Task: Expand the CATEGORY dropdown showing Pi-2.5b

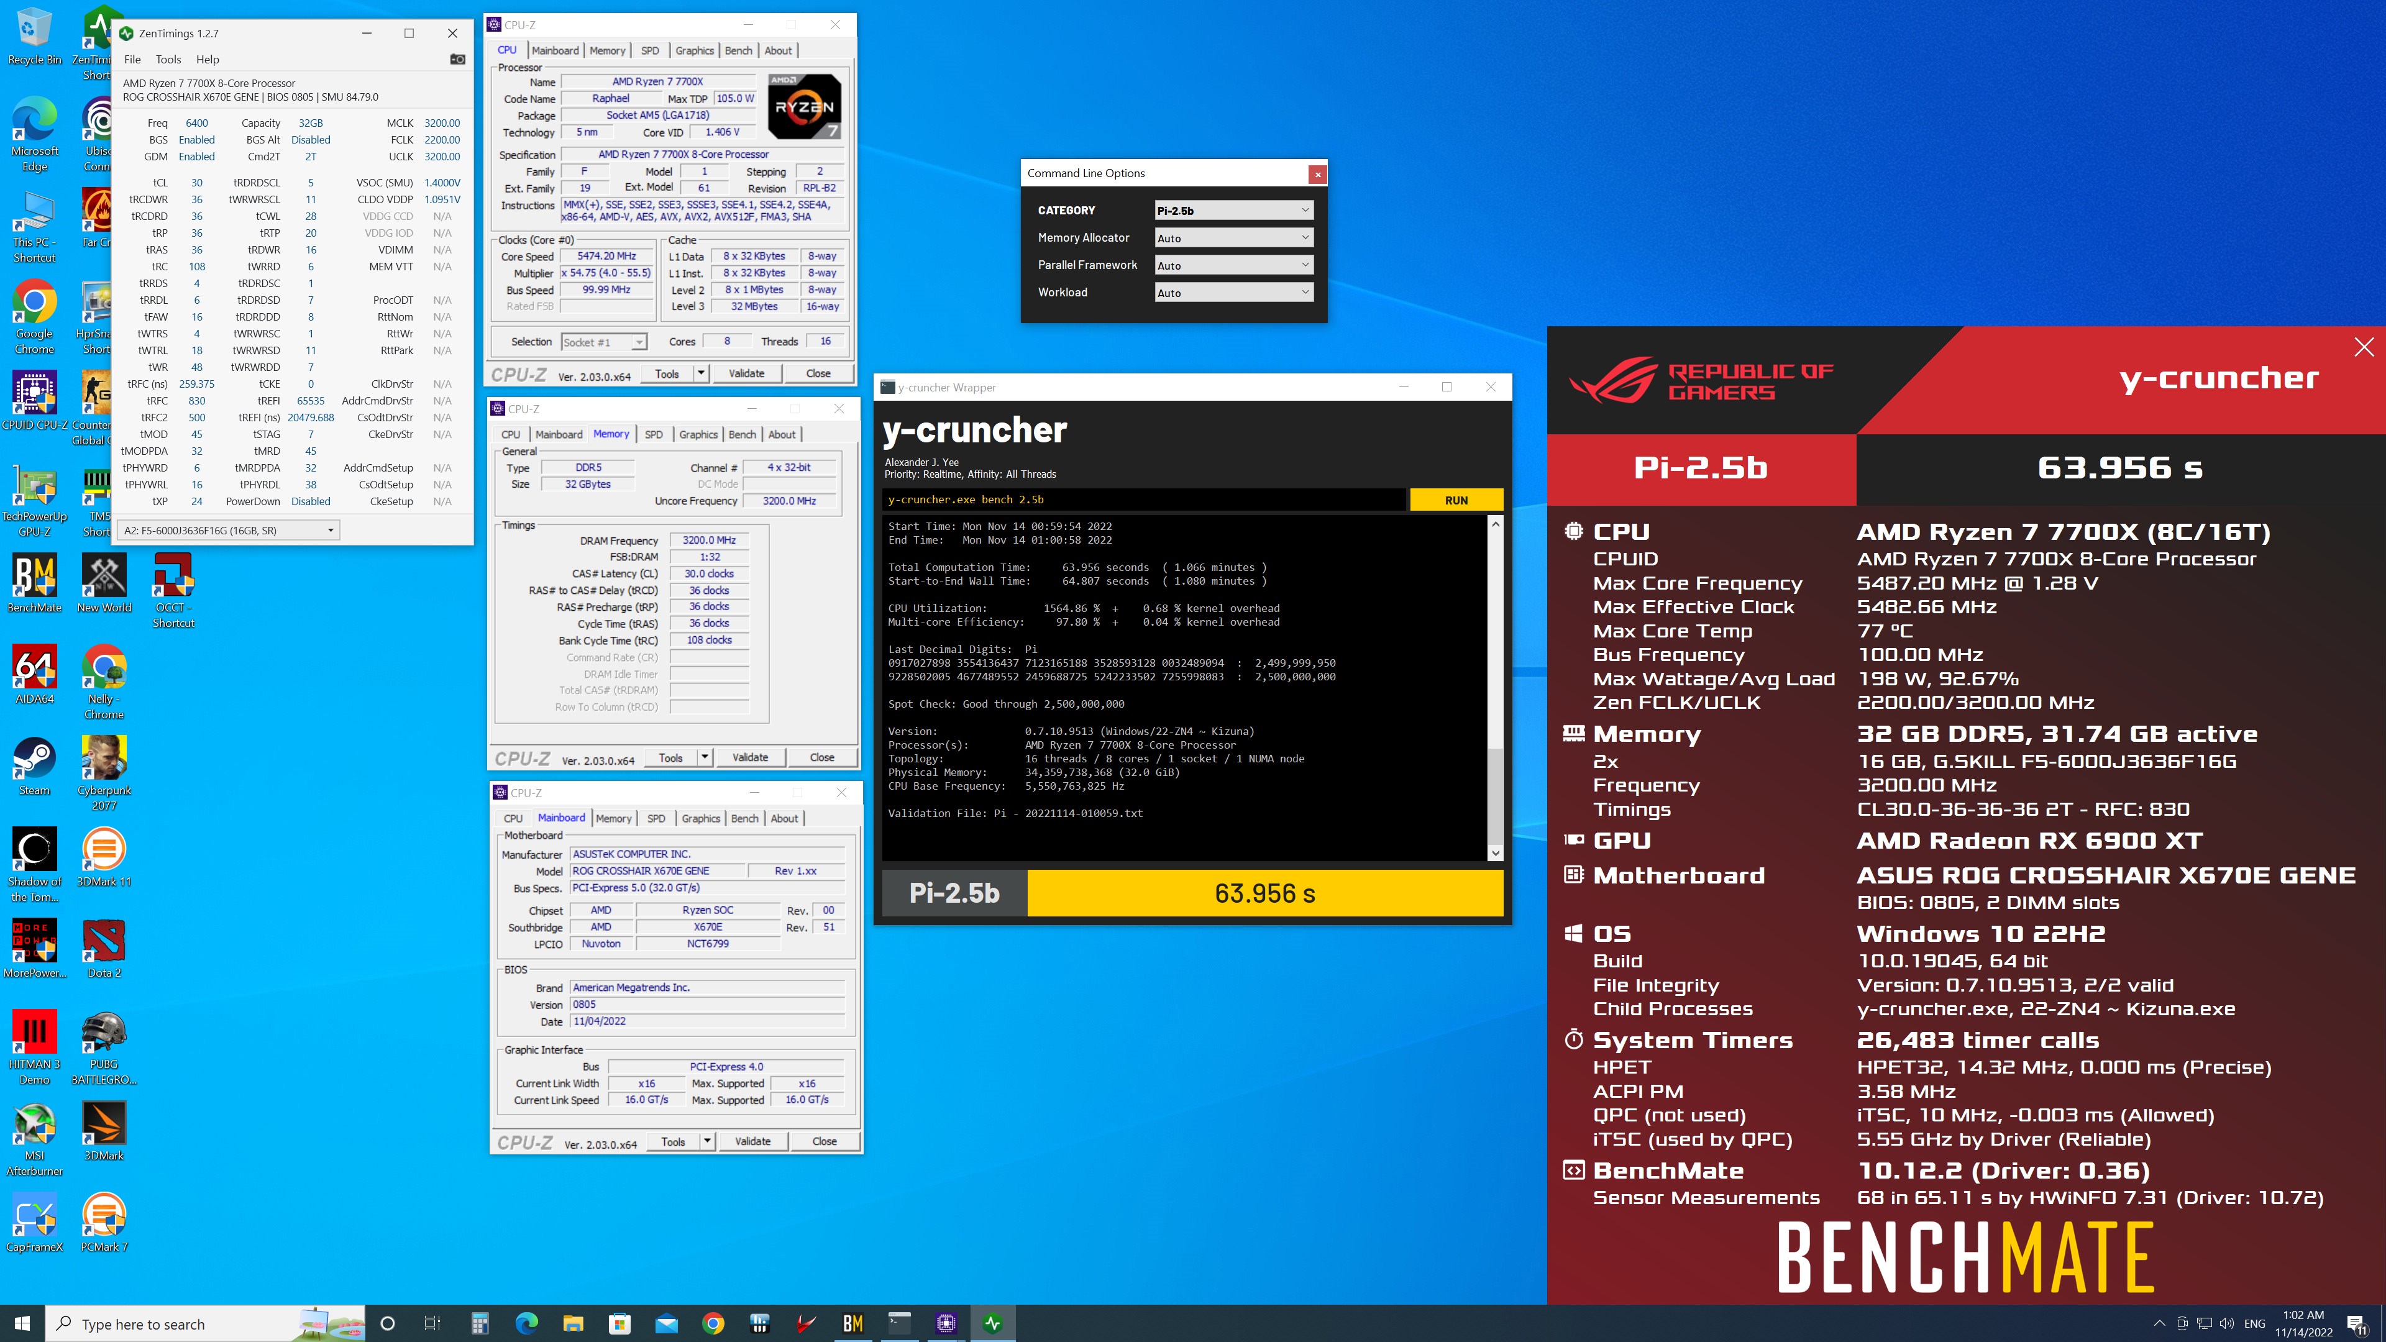Action: coord(1233,210)
